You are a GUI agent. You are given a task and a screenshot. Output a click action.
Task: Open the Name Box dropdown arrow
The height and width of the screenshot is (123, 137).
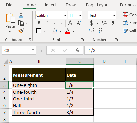click(33, 50)
